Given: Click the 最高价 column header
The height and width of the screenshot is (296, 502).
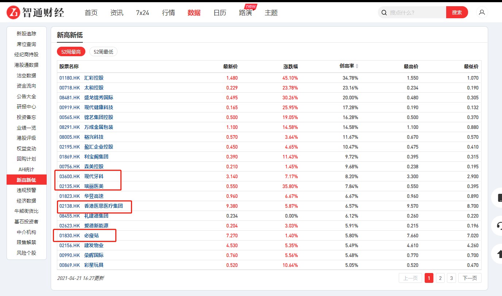Looking at the screenshot, I should 411,66.
